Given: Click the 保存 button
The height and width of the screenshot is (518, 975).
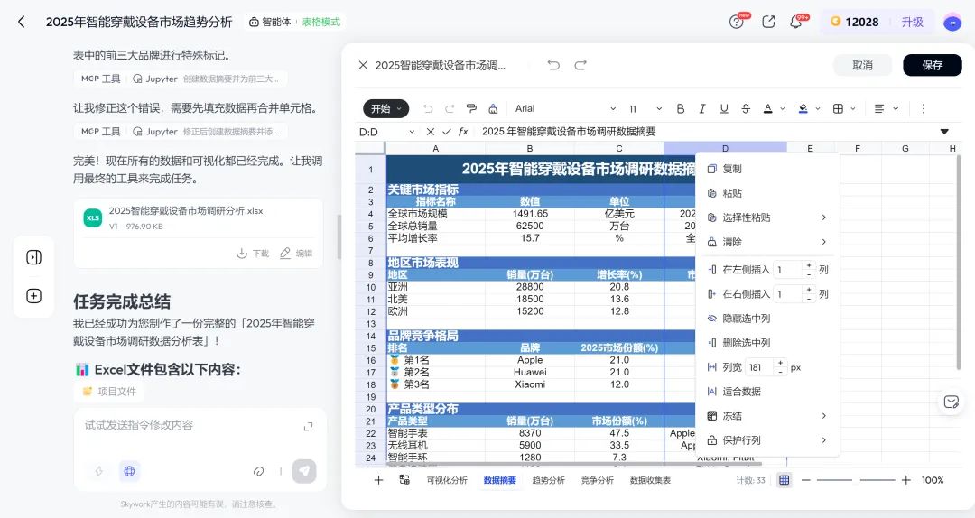Looking at the screenshot, I should coord(932,65).
